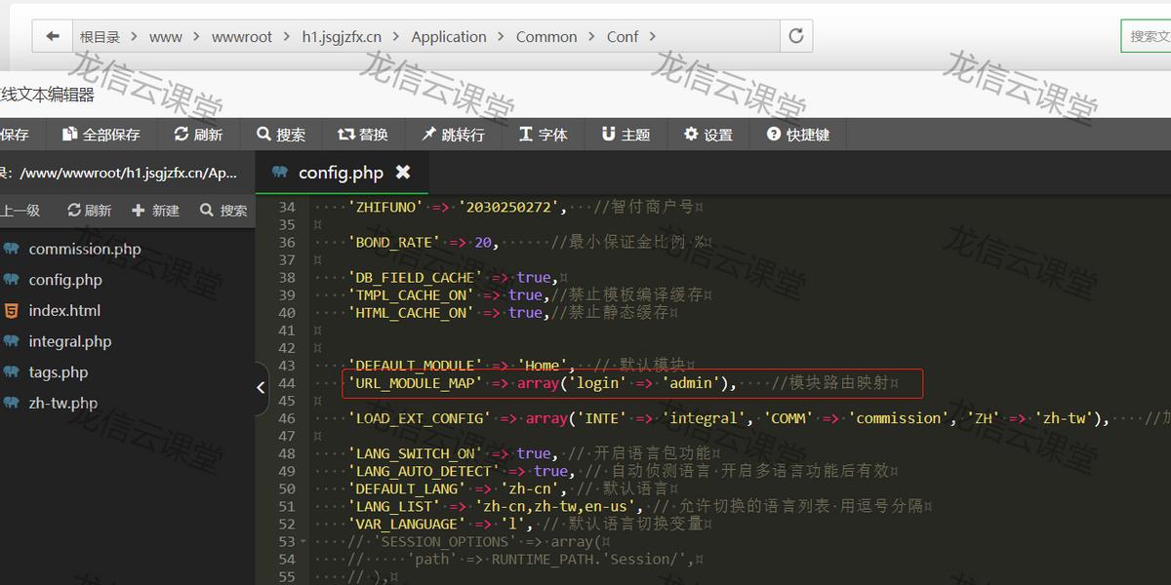1171x585 pixels.
Task: Collapse the file tree with sidebar chevron
Action: click(261, 387)
